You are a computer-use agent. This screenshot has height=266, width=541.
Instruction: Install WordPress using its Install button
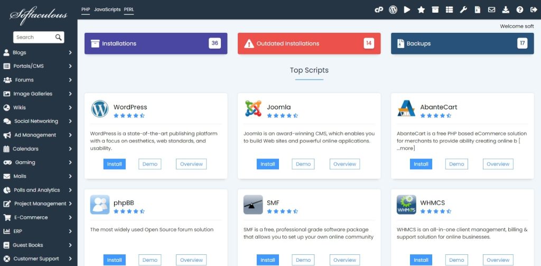coord(115,164)
